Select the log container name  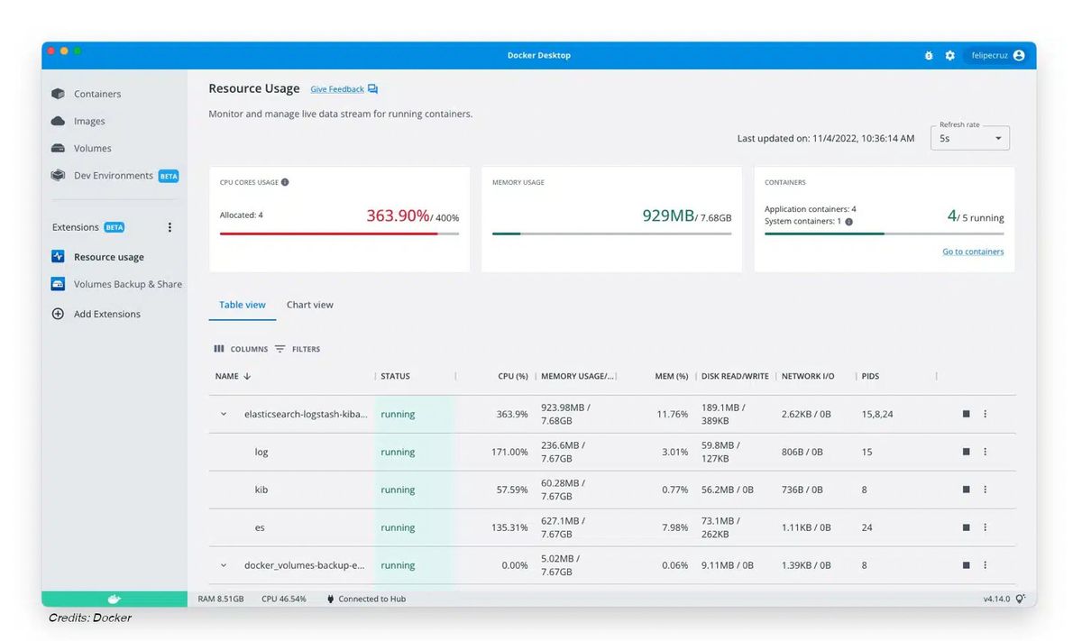point(261,453)
